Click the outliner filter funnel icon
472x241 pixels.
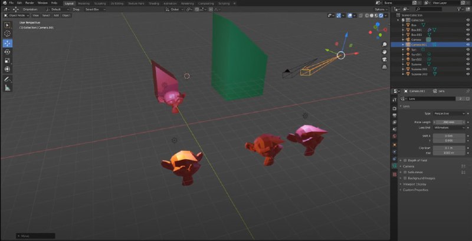coord(460,9)
